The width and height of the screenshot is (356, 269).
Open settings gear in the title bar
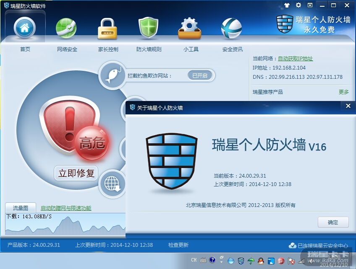(x=298, y=5)
